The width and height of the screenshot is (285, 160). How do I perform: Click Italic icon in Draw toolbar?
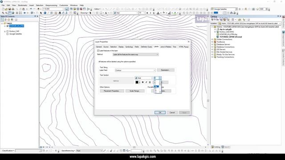[x=151, y=13]
